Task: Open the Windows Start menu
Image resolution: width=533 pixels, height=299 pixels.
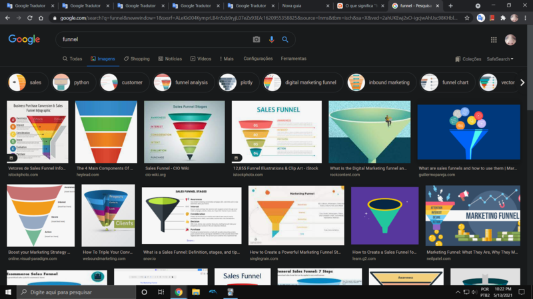Action: 8,292
